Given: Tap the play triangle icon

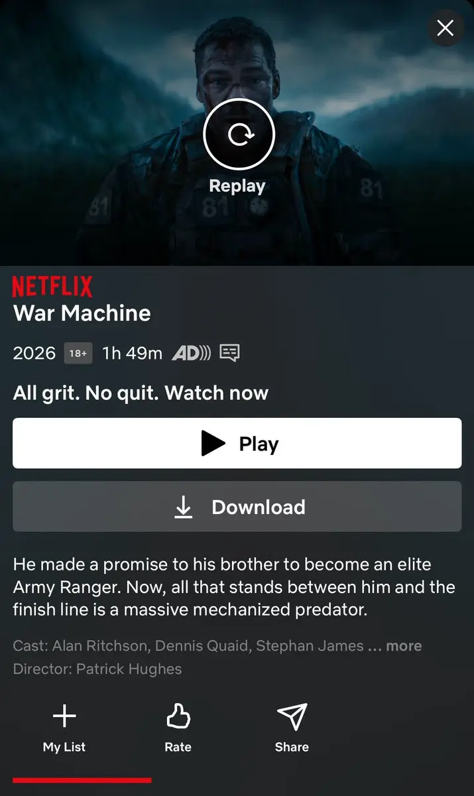Looking at the screenshot, I should (x=213, y=444).
